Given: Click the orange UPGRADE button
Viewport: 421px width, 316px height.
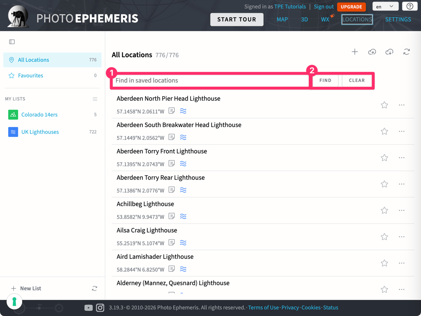Looking at the screenshot, I should (x=351, y=7).
